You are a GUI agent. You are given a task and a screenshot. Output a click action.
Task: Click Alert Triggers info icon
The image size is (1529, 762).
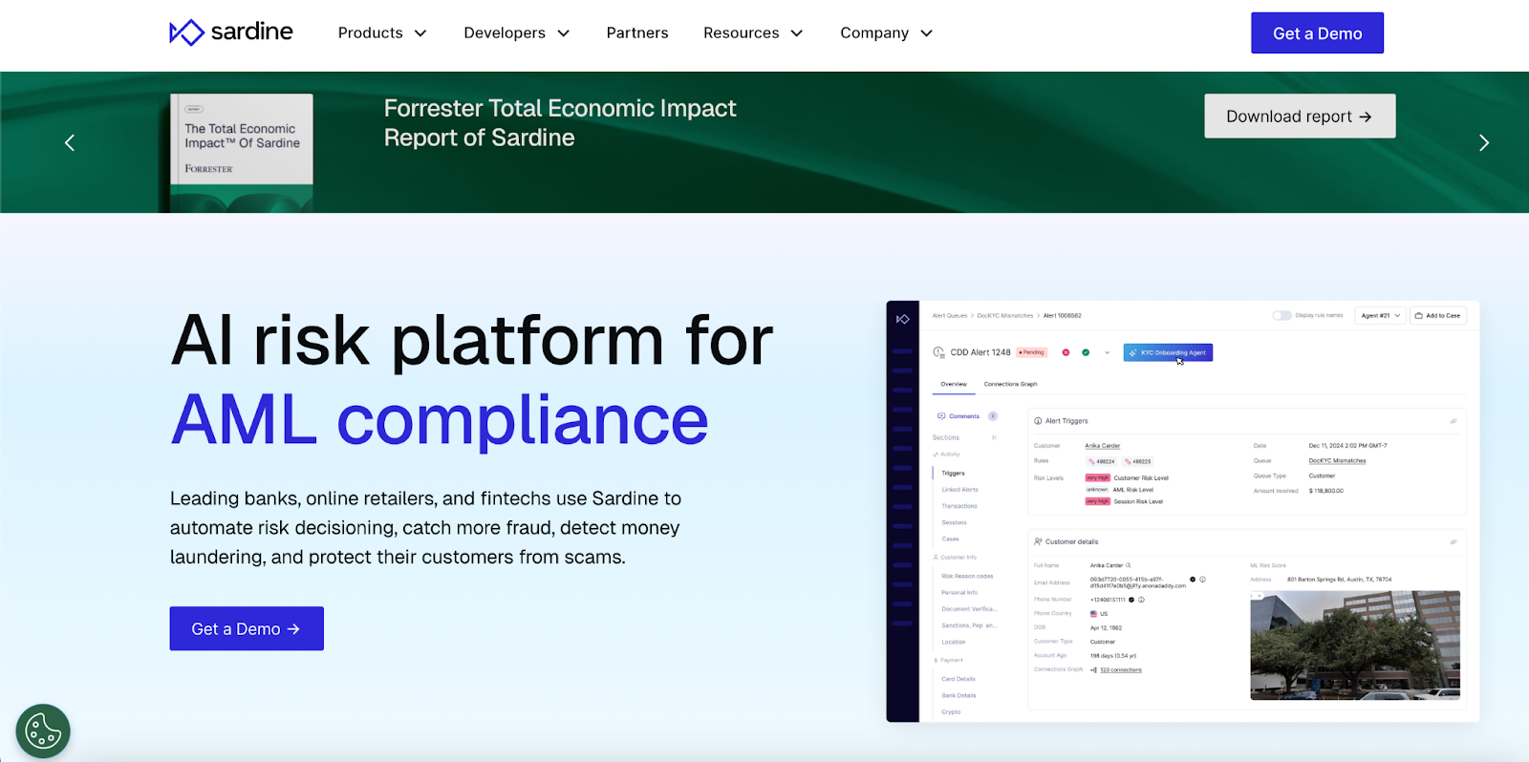click(x=1038, y=421)
